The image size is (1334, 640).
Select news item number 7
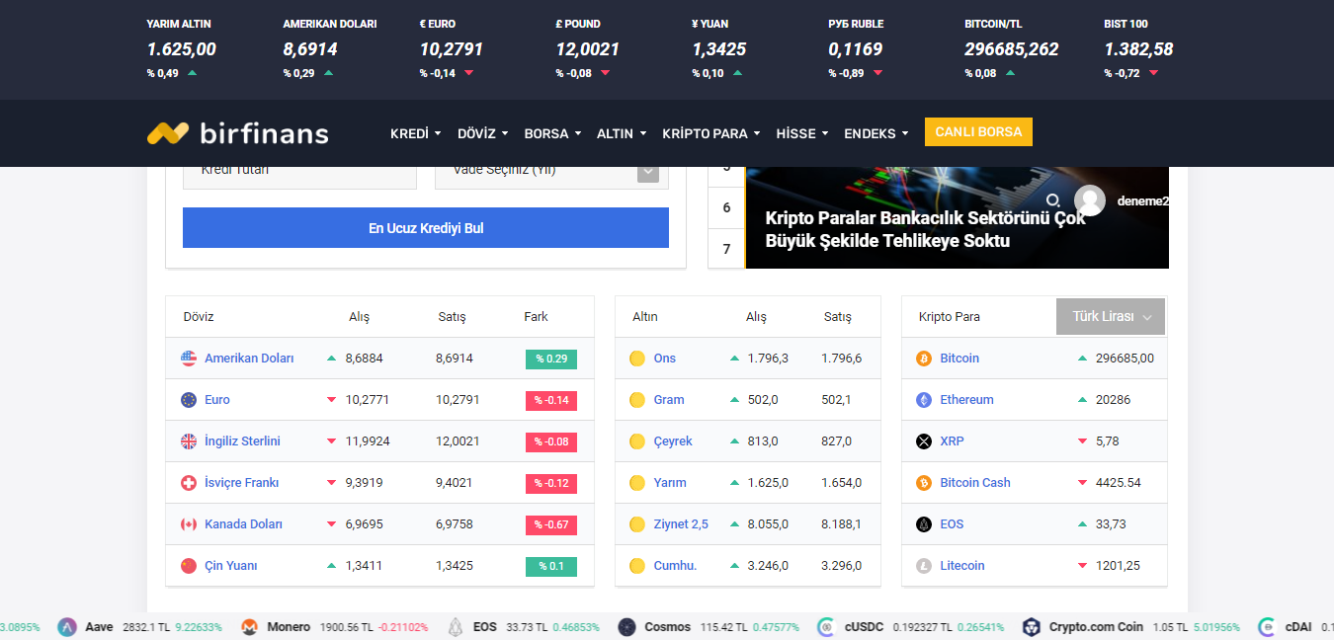(726, 249)
